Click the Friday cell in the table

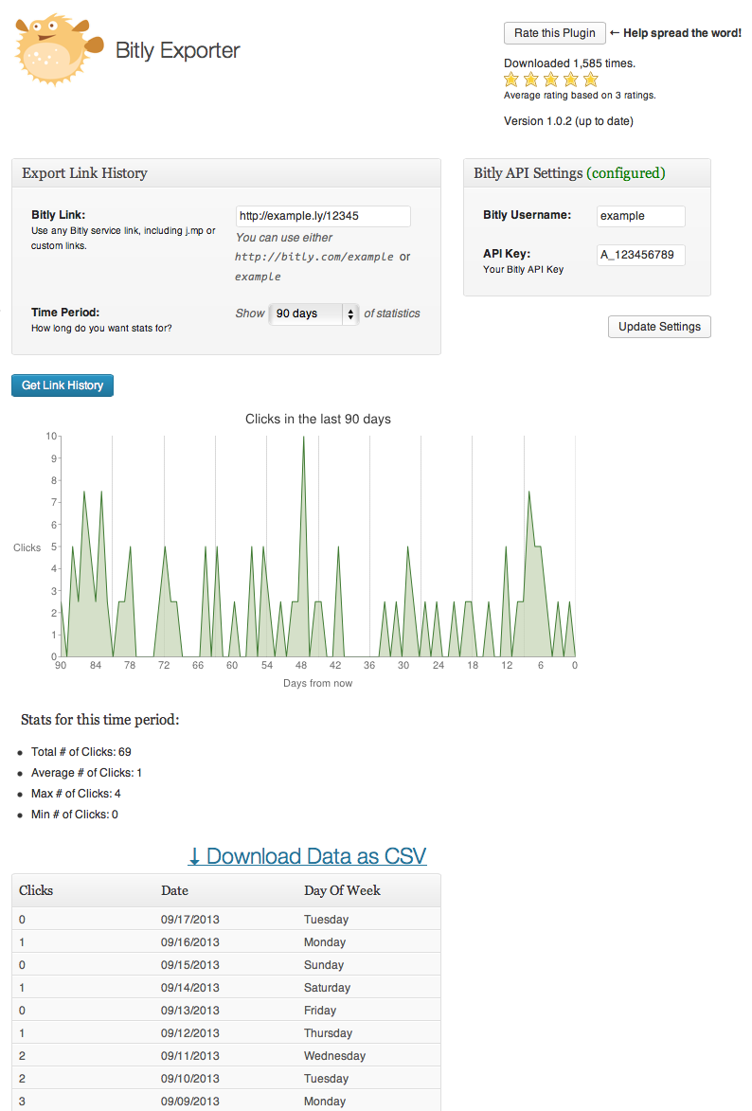click(320, 1011)
